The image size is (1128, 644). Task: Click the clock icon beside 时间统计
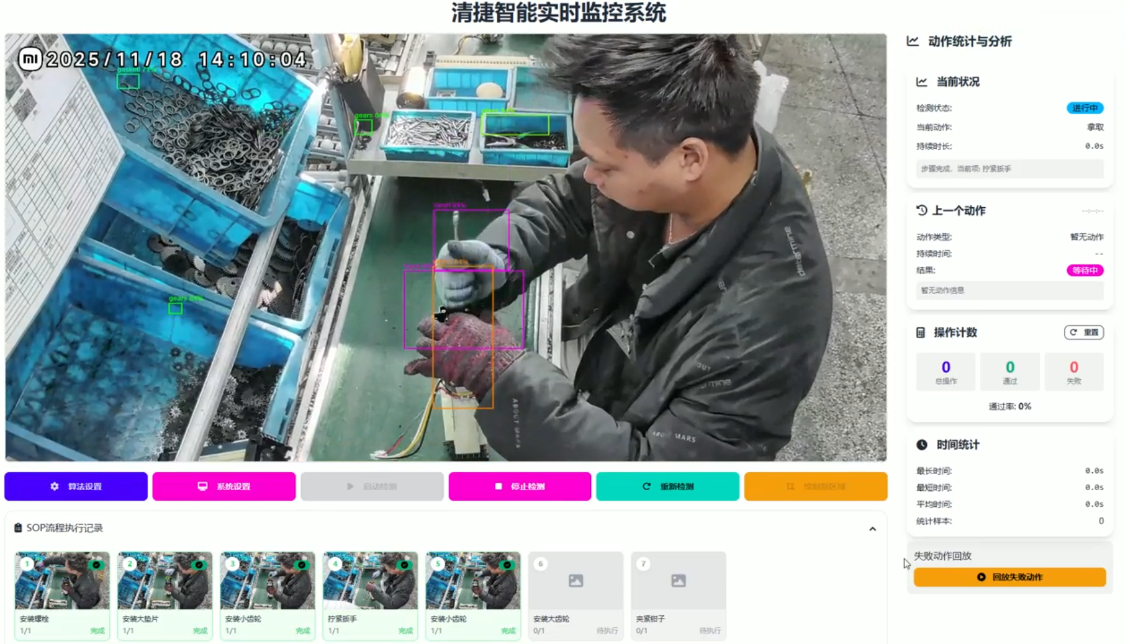(922, 445)
